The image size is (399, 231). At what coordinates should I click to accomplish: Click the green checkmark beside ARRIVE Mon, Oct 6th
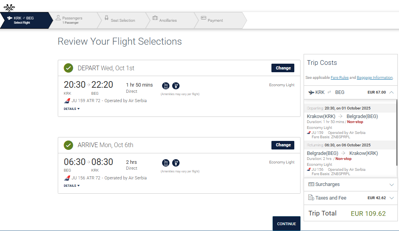[x=69, y=145]
